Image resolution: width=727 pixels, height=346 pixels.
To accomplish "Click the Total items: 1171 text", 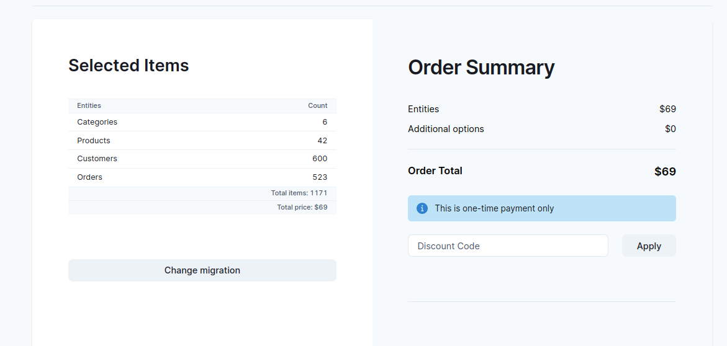I will [299, 193].
